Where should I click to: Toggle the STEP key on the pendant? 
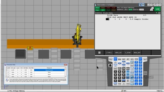pos(132,62)
